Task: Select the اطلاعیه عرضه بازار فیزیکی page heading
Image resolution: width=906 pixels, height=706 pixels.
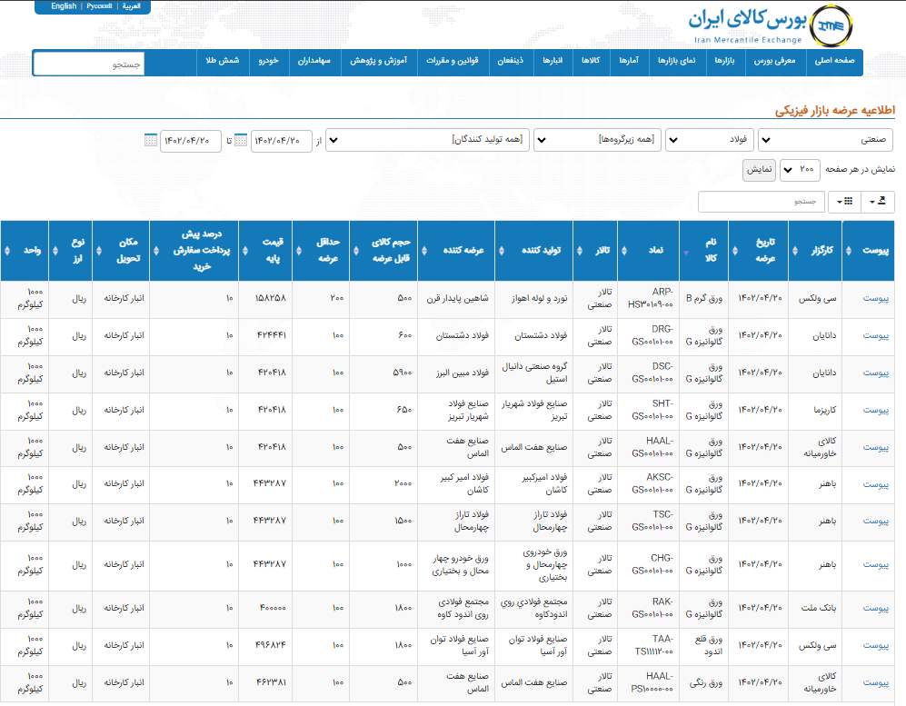Action: pos(835,110)
